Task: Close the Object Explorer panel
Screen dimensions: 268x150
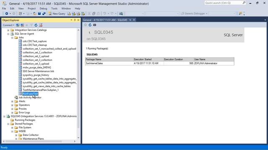Action: click(x=78, y=20)
